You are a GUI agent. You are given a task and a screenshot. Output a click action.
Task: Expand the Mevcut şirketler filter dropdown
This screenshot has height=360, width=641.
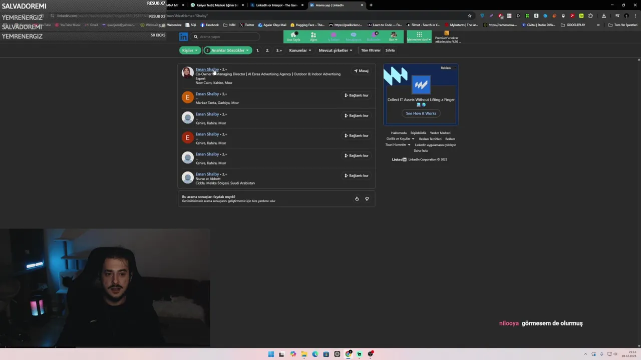click(x=336, y=50)
